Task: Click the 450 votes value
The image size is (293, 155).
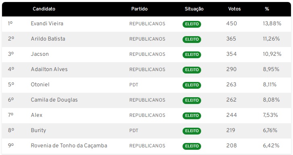Action: [x=231, y=23]
